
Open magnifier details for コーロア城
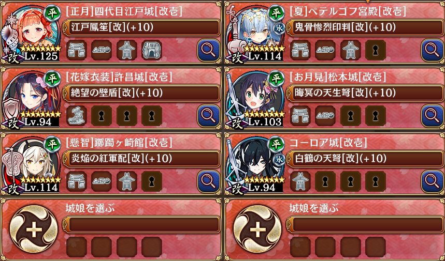tap(433, 181)
